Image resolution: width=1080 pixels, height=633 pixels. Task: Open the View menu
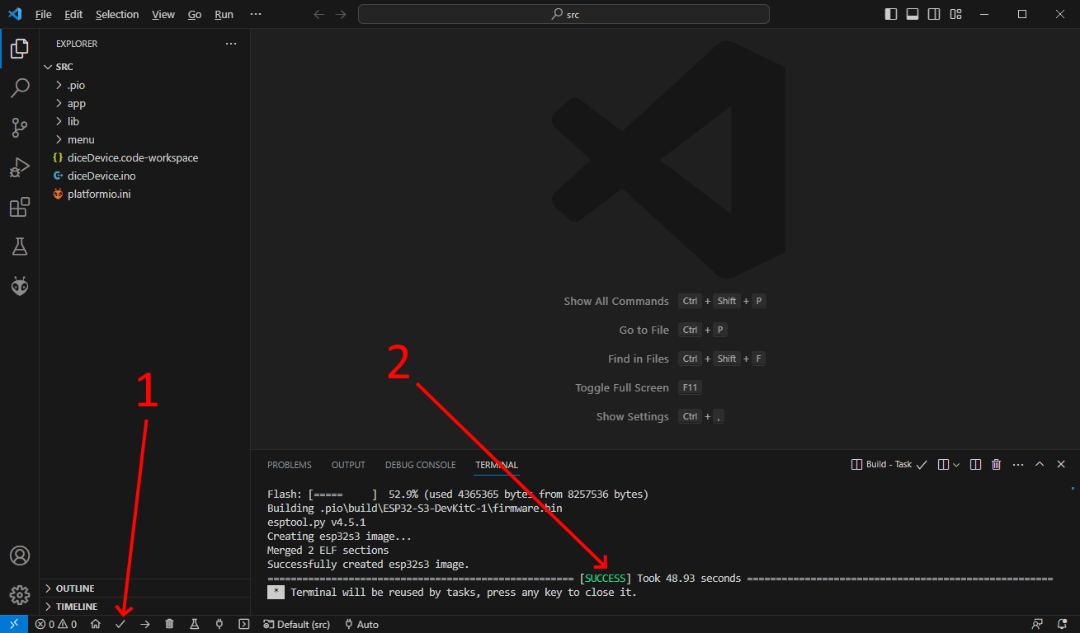coord(163,14)
